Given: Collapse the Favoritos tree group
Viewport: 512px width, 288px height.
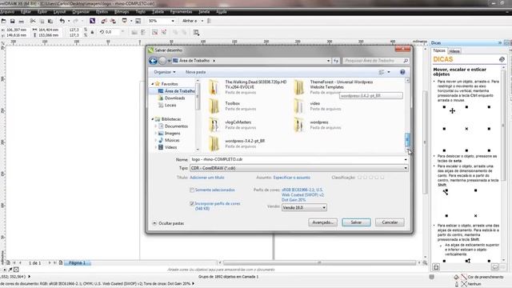Looking at the screenshot, I should click(153, 84).
